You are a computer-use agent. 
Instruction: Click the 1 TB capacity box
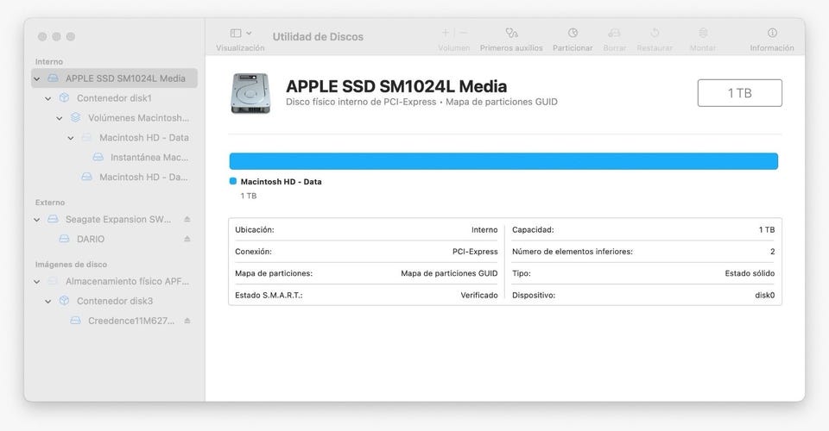pyautogui.click(x=740, y=93)
